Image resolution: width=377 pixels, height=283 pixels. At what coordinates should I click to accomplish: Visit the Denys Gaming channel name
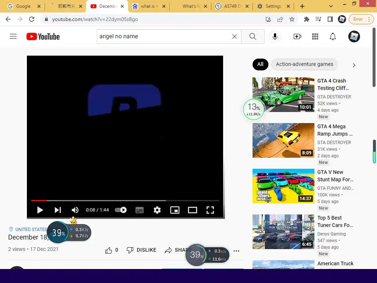click(x=332, y=234)
